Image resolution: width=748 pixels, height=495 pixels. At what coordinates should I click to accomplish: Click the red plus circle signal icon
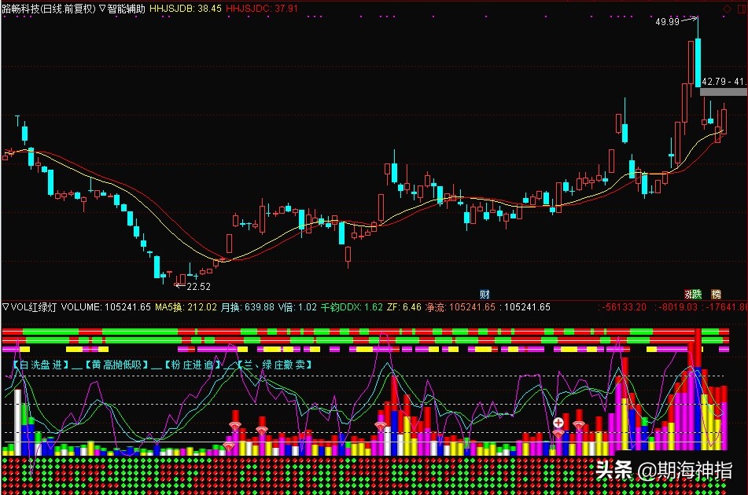(x=558, y=423)
